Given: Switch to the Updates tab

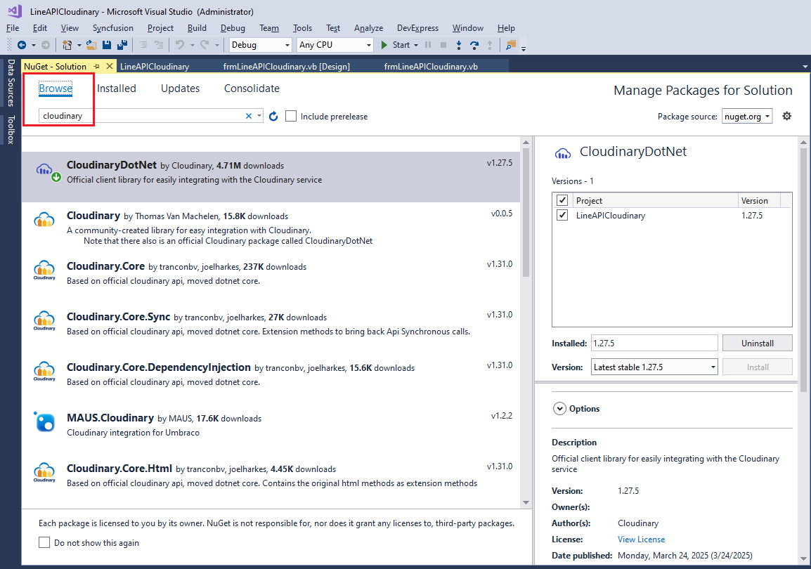Looking at the screenshot, I should [180, 89].
